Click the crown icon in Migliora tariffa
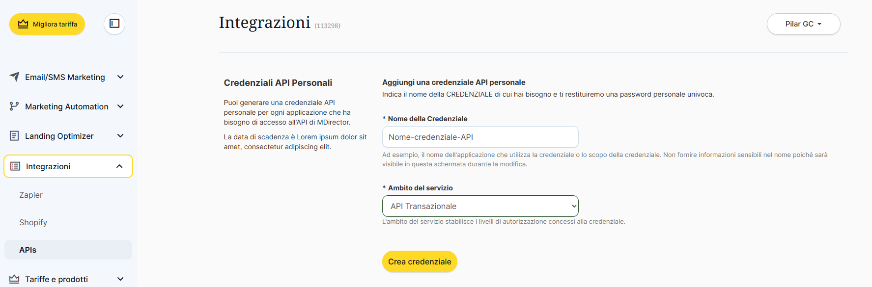872x287 pixels. pos(23,24)
